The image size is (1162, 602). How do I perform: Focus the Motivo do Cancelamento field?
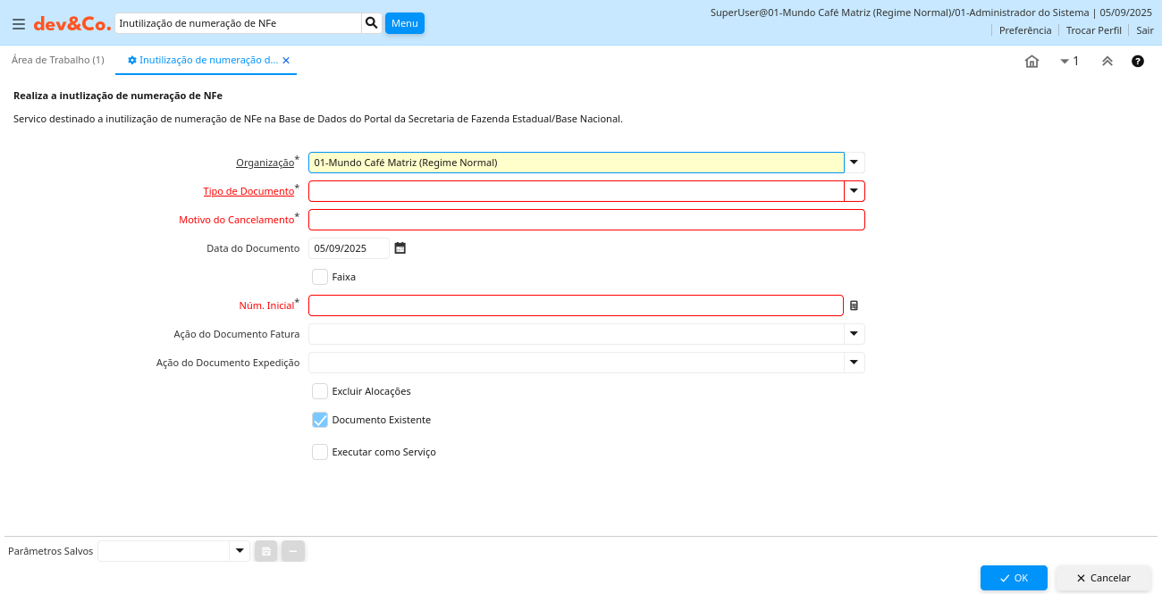(586, 220)
